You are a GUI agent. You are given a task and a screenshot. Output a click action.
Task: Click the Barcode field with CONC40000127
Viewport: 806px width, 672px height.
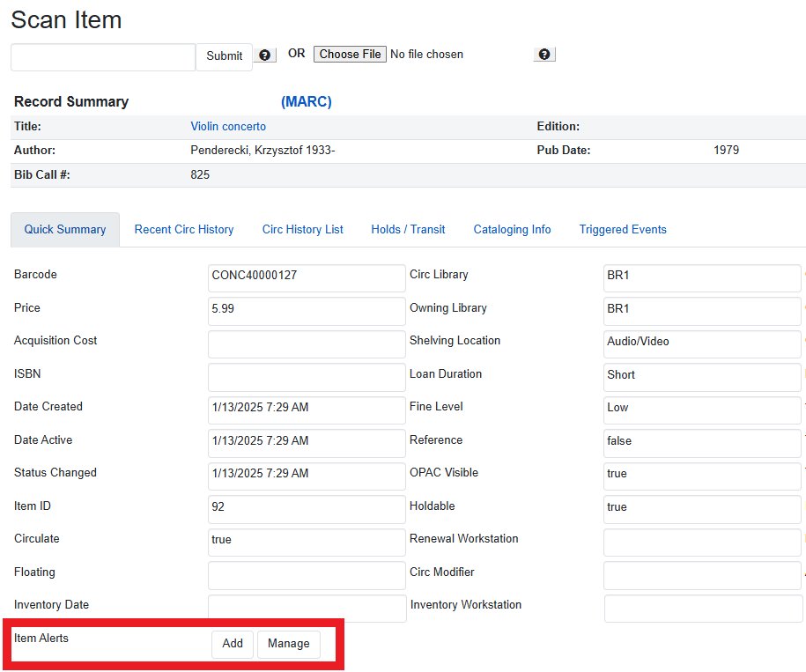(306, 278)
